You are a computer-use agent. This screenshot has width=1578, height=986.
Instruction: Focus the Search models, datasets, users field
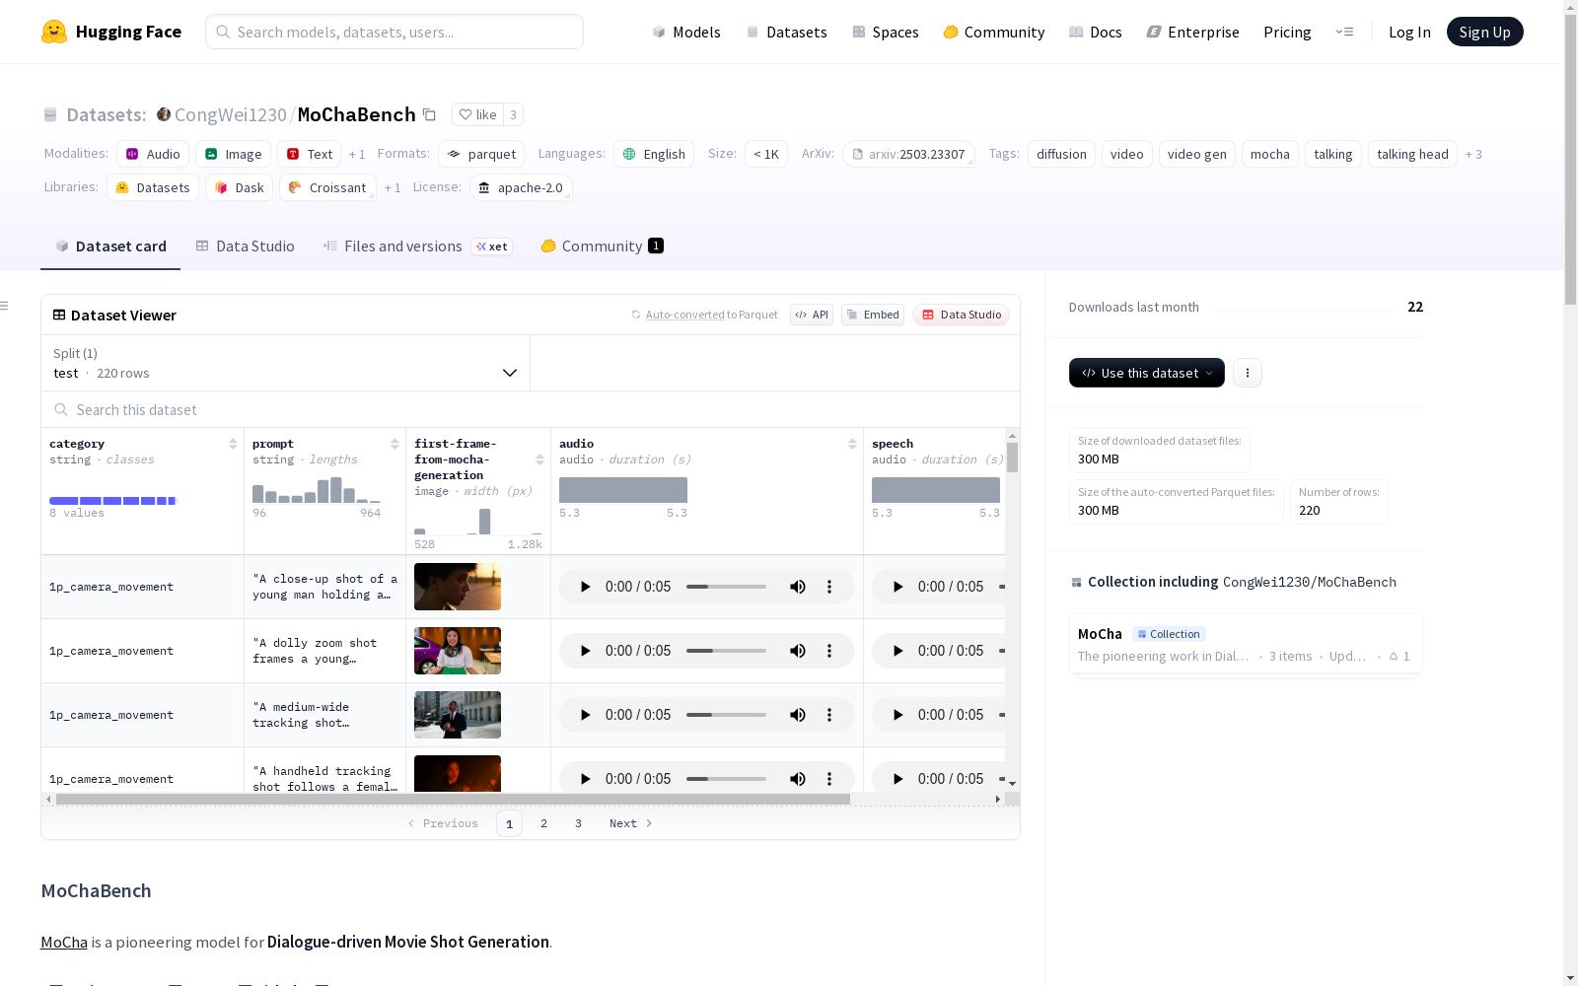[x=394, y=32]
